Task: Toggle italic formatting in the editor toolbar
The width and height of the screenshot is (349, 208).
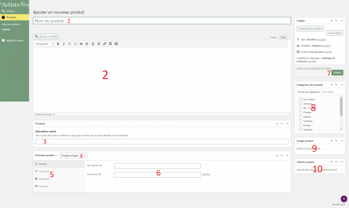Action: click(x=64, y=44)
